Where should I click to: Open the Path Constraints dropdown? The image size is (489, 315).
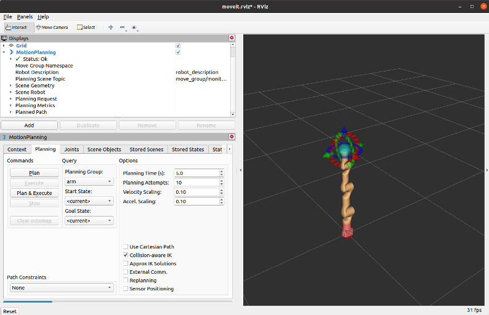(x=62, y=287)
